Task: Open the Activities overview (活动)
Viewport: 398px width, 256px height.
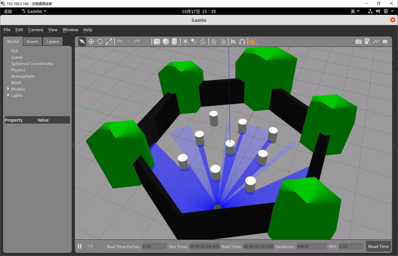Action: tap(8, 11)
